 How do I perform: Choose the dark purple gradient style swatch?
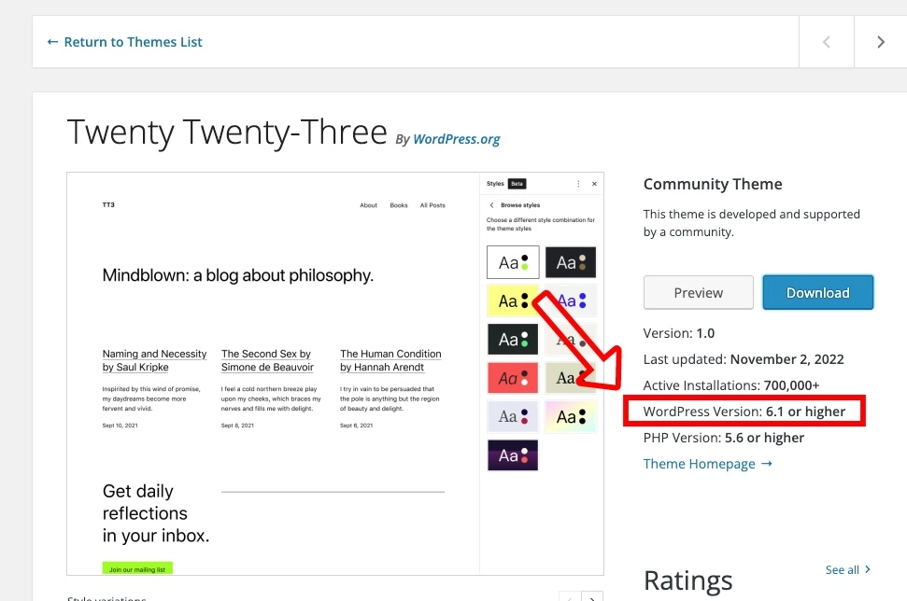pyautogui.click(x=513, y=455)
